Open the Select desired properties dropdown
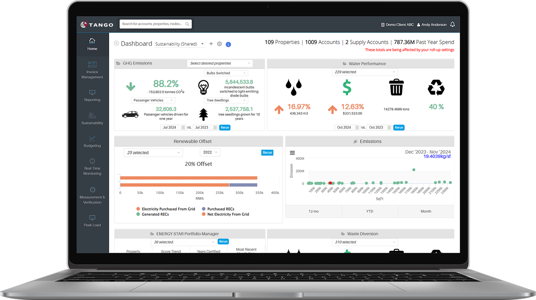This screenshot has width=536, height=300. click(x=220, y=63)
